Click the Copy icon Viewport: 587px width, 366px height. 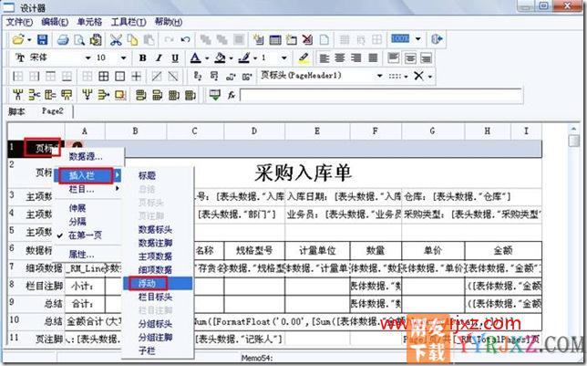click(x=132, y=39)
